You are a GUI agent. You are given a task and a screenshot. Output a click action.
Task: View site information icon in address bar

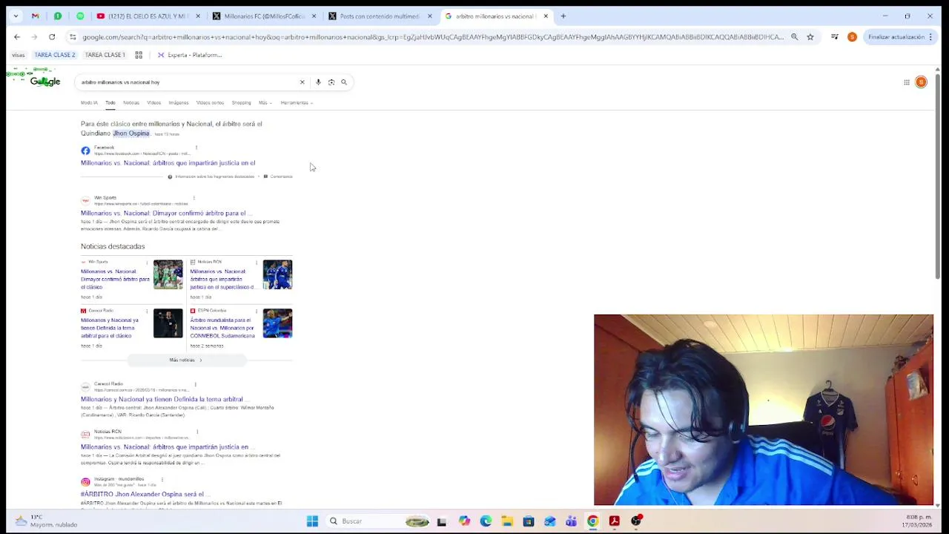[x=73, y=36]
